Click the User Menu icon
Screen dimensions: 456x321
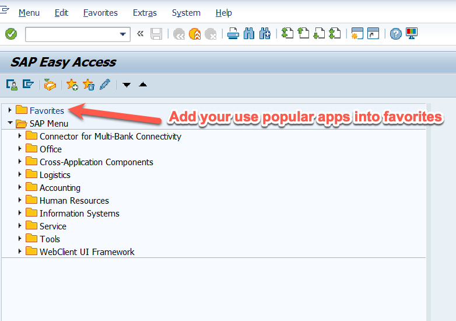(x=12, y=85)
